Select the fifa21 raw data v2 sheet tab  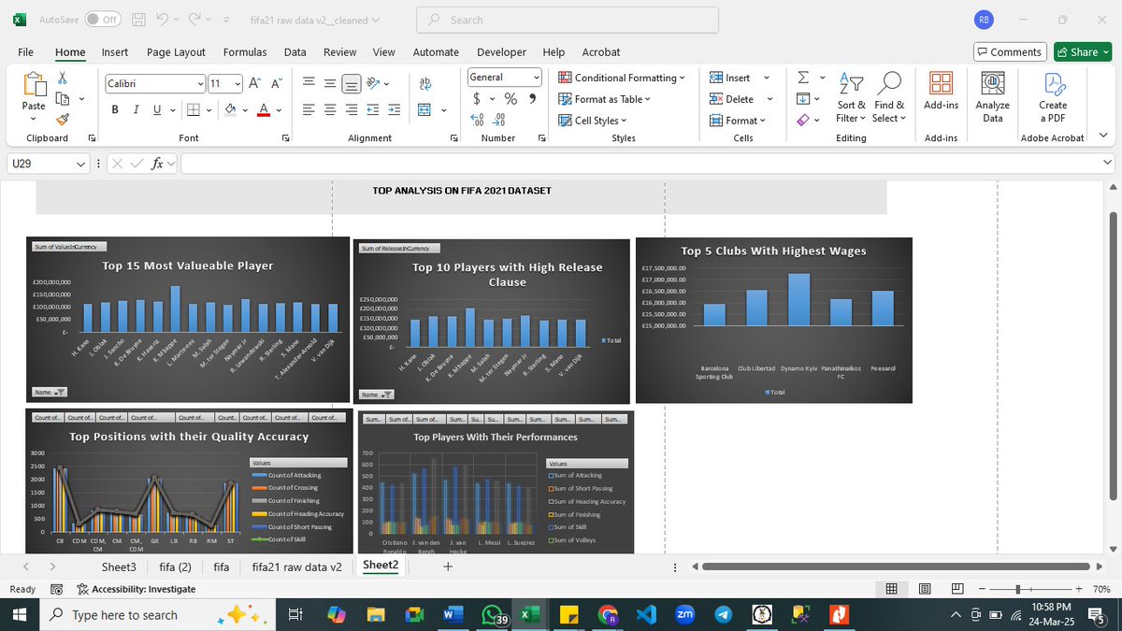pos(296,566)
